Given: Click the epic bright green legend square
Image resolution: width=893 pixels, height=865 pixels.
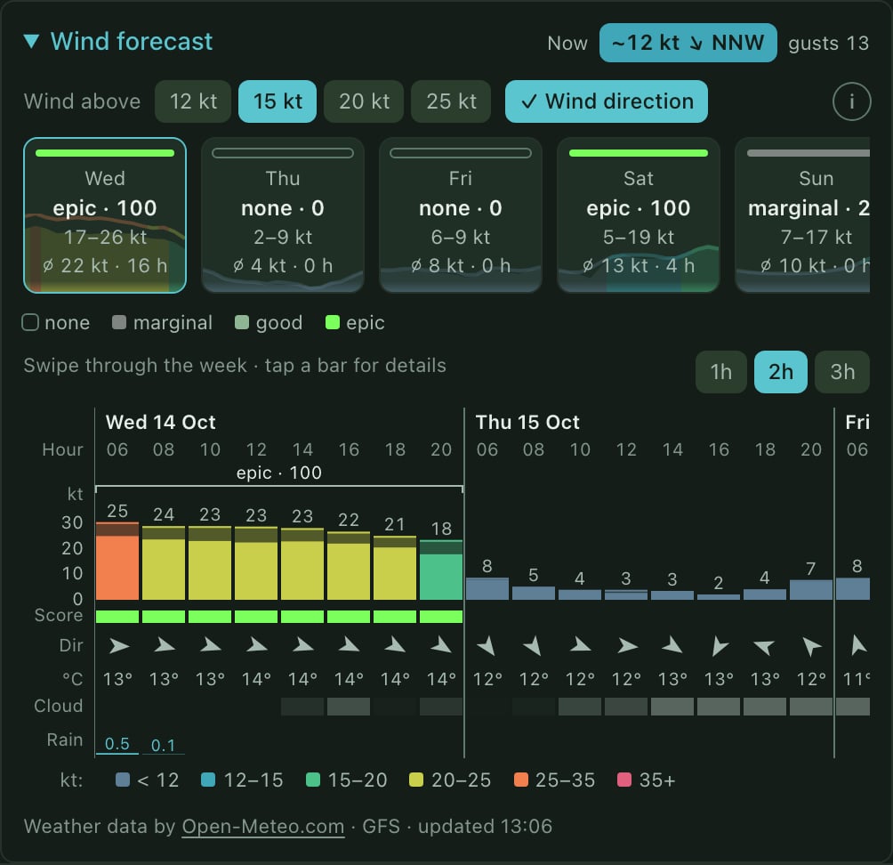Looking at the screenshot, I should [x=332, y=322].
